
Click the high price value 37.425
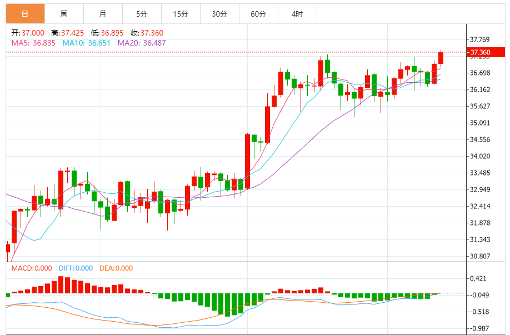coord(73,33)
